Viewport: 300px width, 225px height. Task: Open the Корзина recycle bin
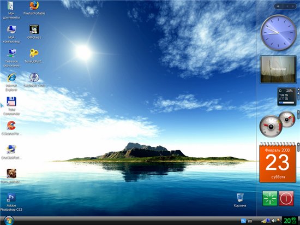[x=240, y=200]
